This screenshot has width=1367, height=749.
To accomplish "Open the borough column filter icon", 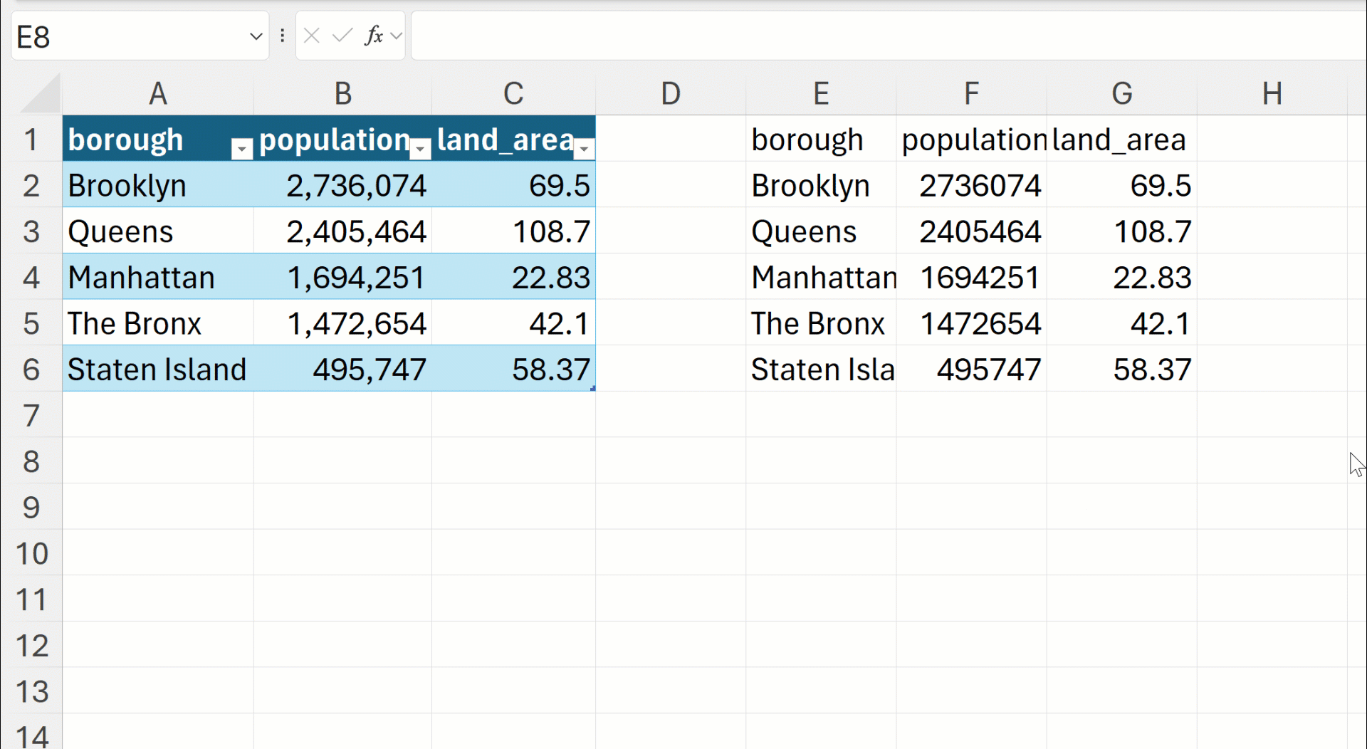I will (x=241, y=149).
